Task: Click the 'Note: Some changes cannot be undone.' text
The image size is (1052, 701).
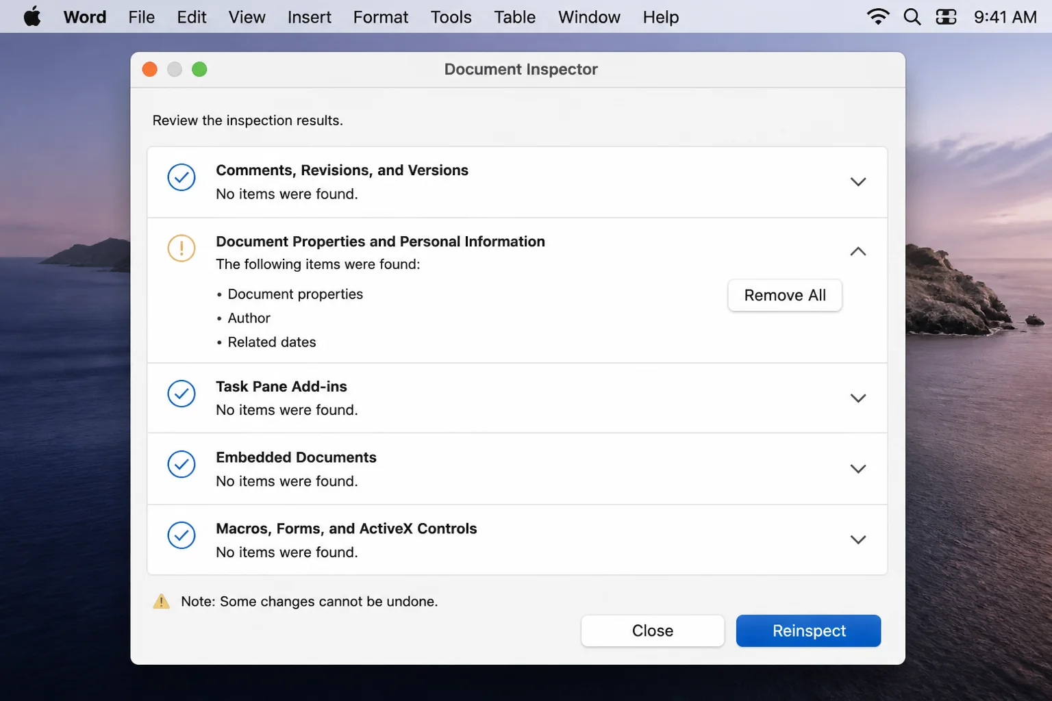Action: (310, 602)
